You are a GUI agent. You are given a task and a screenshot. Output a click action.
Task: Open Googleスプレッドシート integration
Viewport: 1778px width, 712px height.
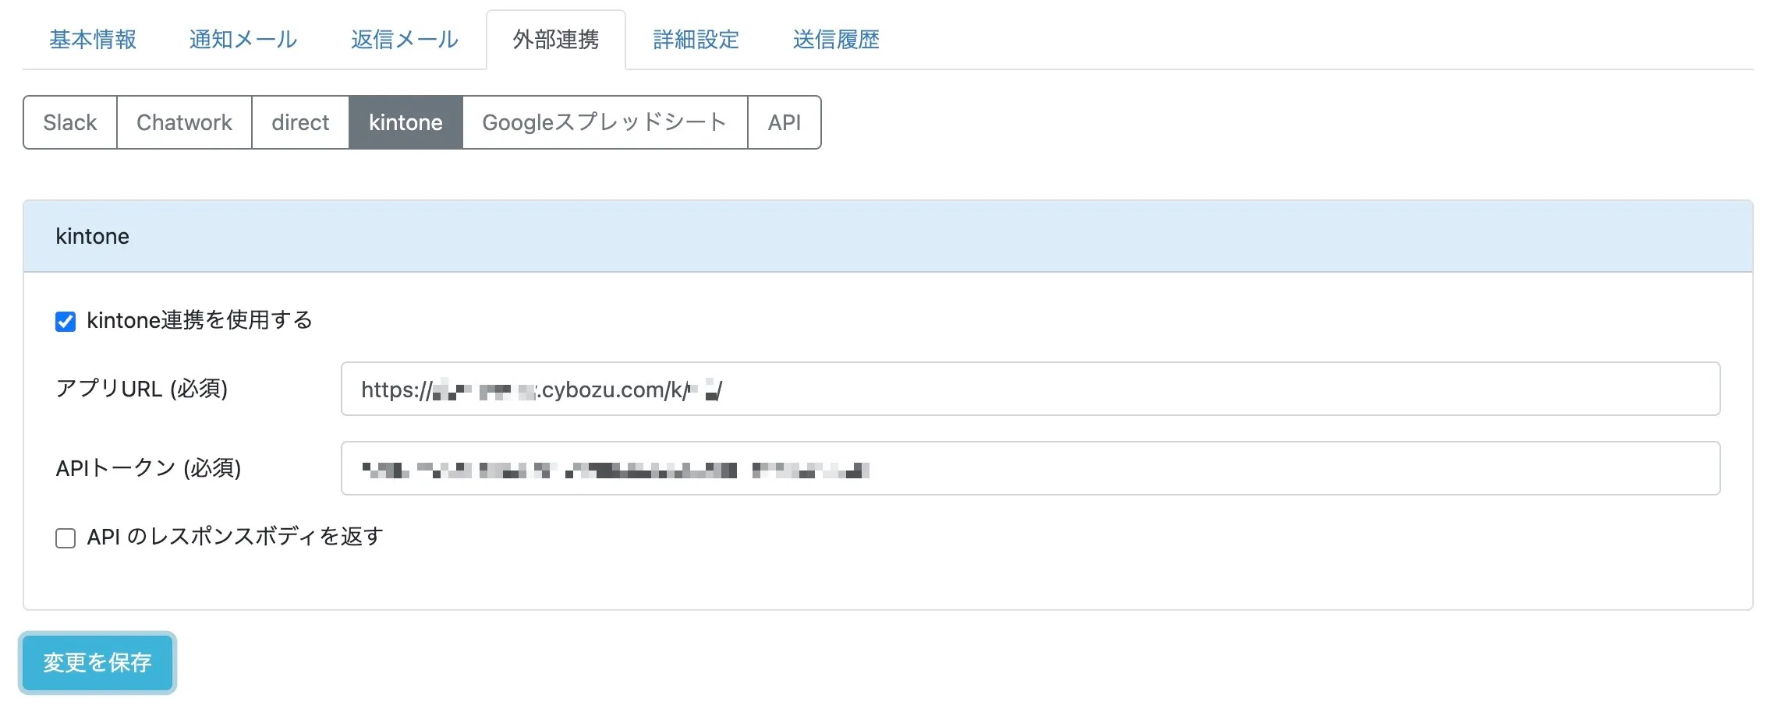[605, 122]
